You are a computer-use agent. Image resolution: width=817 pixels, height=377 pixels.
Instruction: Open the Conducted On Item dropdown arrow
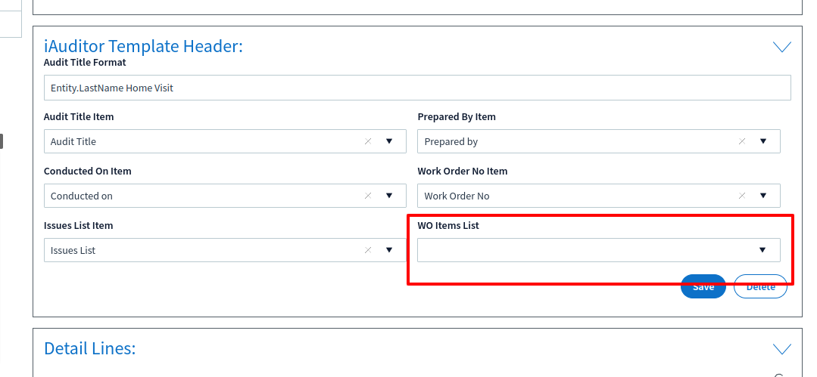[x=388, y=196]
